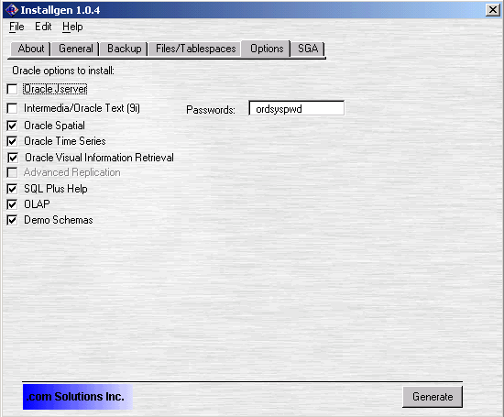504x417 pixels.
Task: Focus the Passwords field containing ordsyspwd
Action: point(296,109)
